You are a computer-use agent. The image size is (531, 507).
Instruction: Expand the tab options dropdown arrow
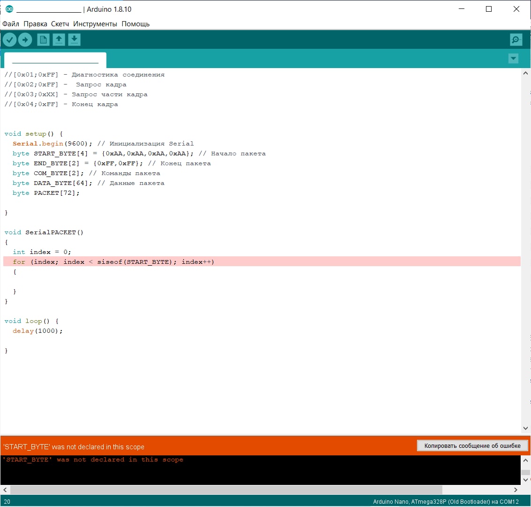pos(513,58)
